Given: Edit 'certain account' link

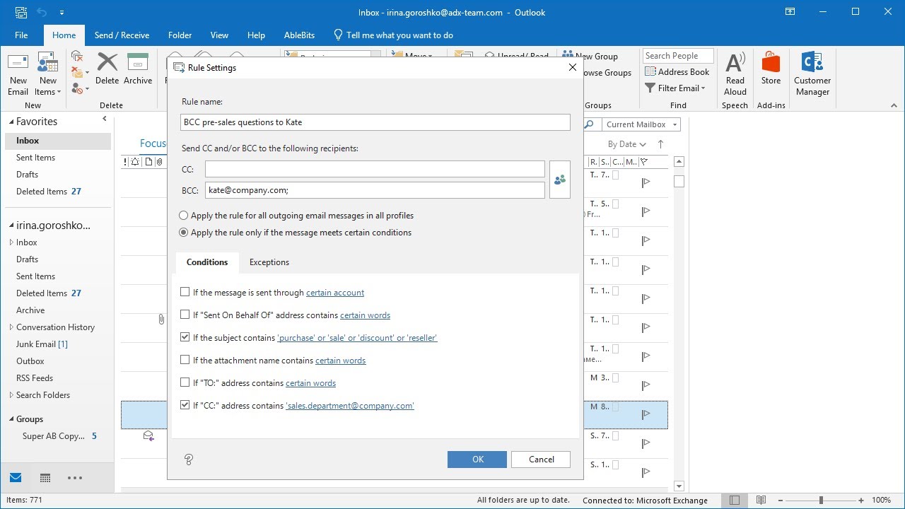Looking at the screenshot, I should coord(335,293).
